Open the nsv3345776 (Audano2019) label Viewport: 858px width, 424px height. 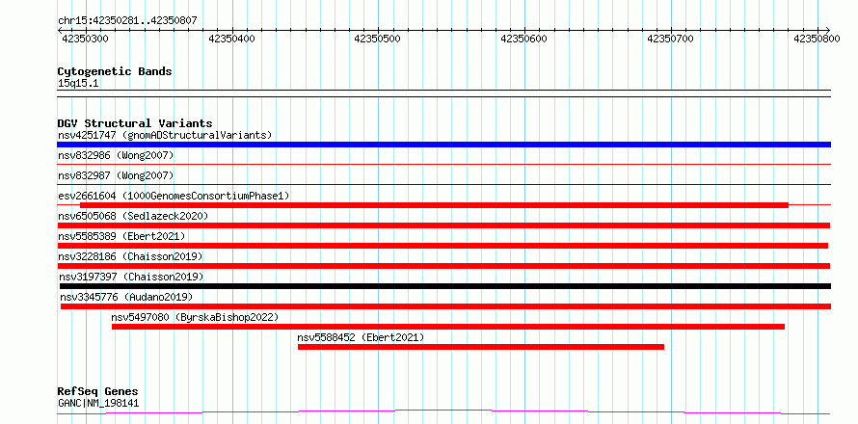click(126, 297)
